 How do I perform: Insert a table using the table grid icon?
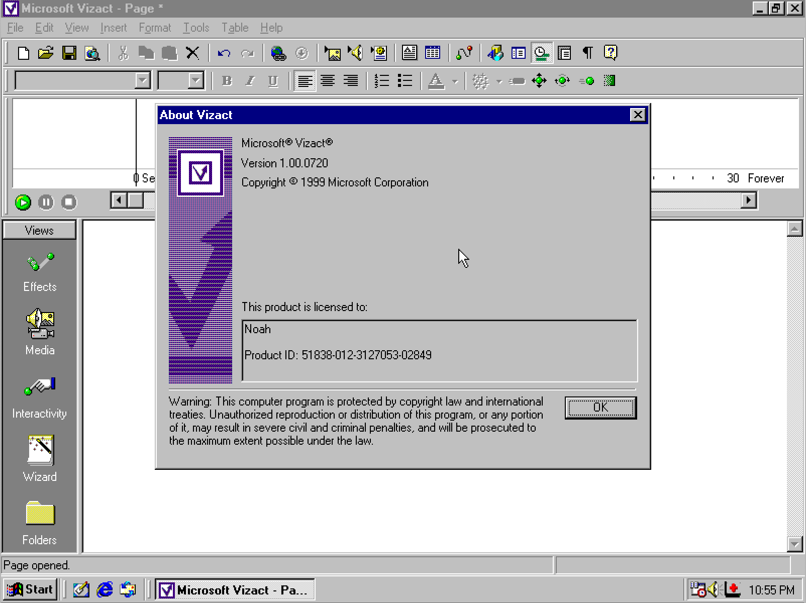(x=433, y=53)
